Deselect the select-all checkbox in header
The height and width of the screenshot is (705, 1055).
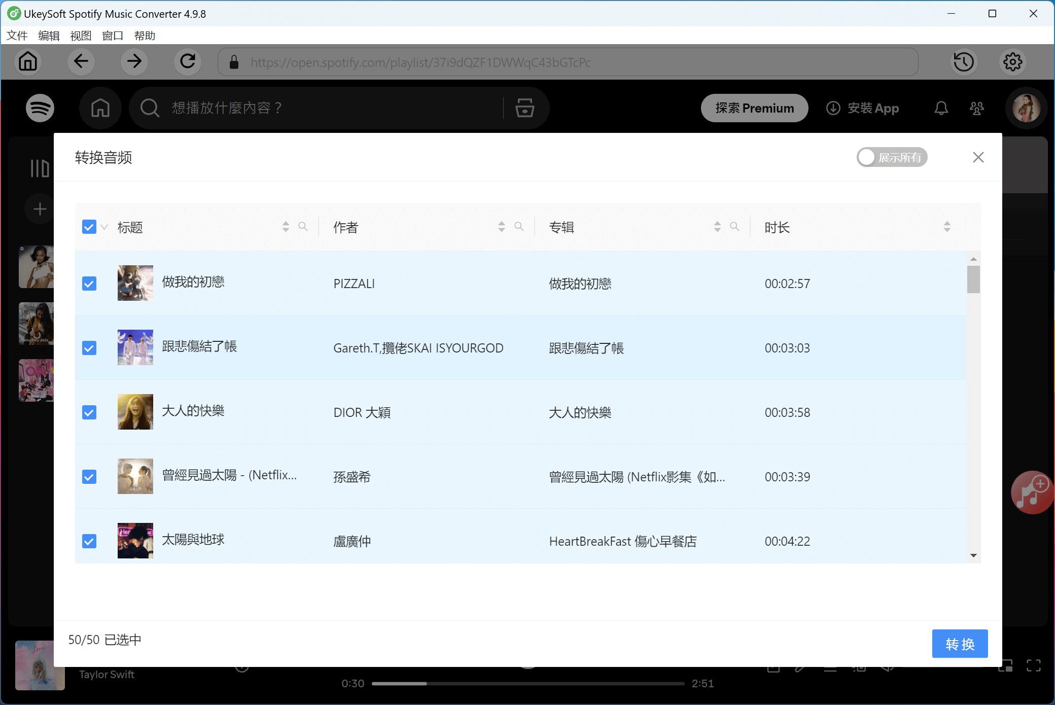[x=89, y=227]
